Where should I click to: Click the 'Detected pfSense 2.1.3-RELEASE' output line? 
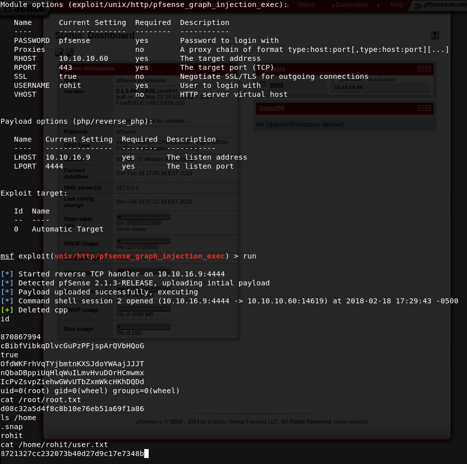pos(135,283)
